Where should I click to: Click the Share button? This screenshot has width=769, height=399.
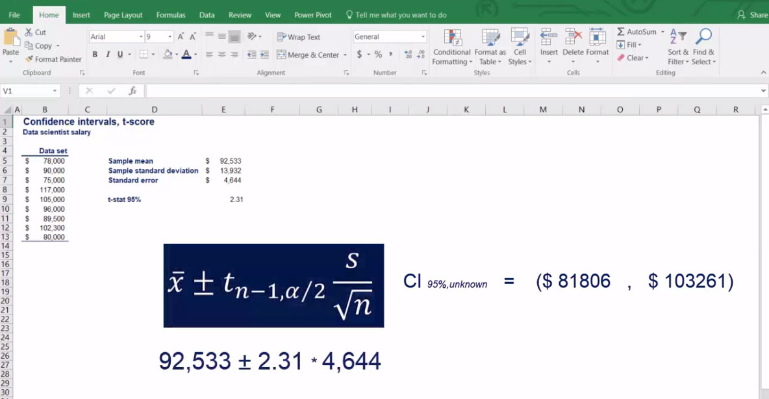tap(753, 15)
